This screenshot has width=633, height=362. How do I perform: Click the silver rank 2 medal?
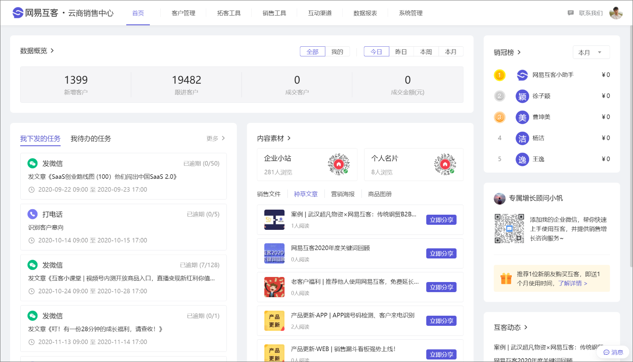click(500, 96)
